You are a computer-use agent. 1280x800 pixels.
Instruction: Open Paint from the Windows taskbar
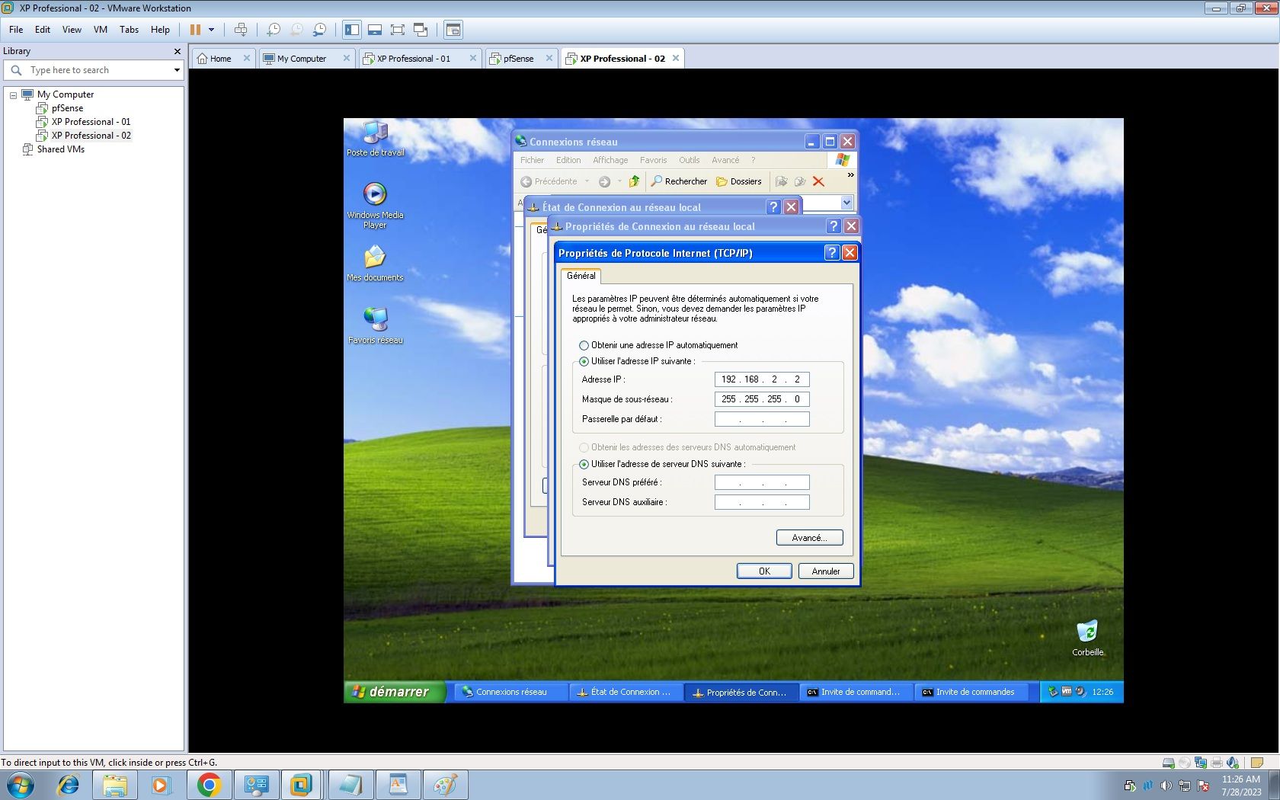(x=445, y=785)
